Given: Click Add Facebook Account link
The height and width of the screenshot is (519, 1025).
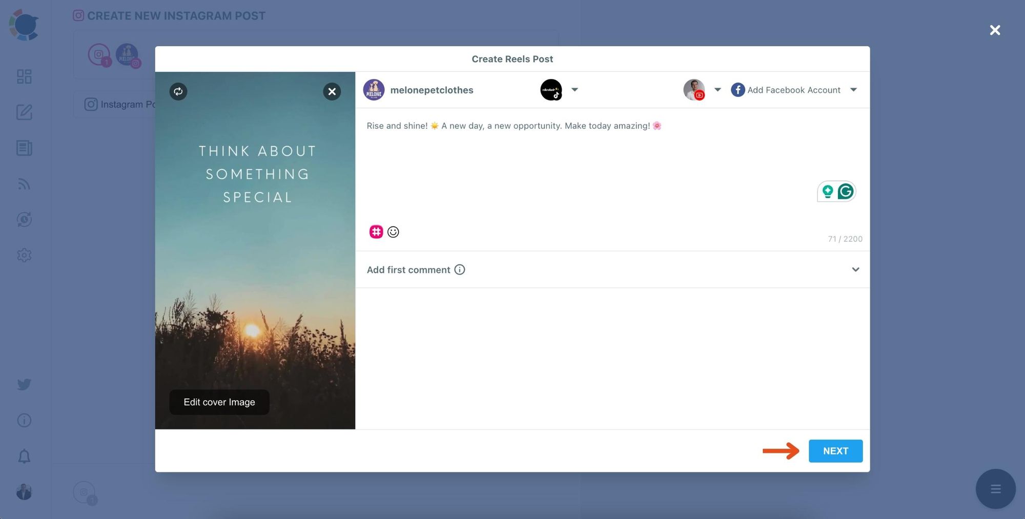Looking at the screenshot, I should 794,90.
